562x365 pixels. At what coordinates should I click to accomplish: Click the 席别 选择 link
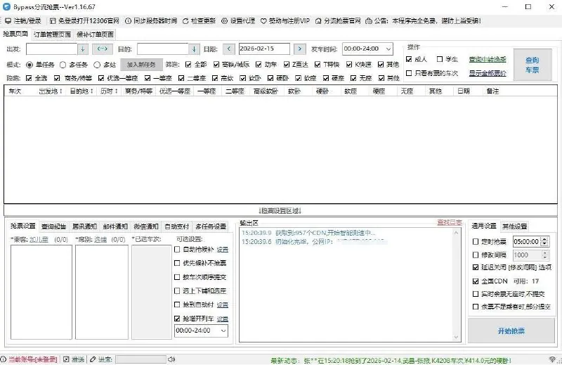point(100,239)
